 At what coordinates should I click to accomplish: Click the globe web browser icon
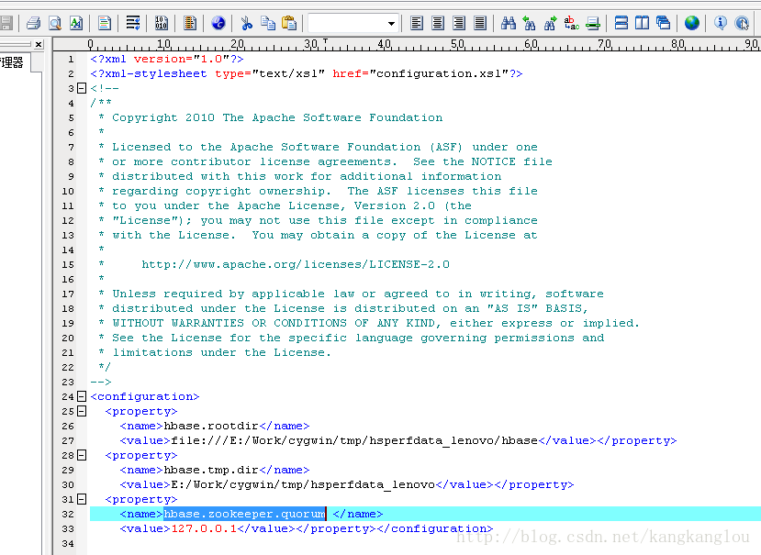pyautogui.click(x=691, y=23)
